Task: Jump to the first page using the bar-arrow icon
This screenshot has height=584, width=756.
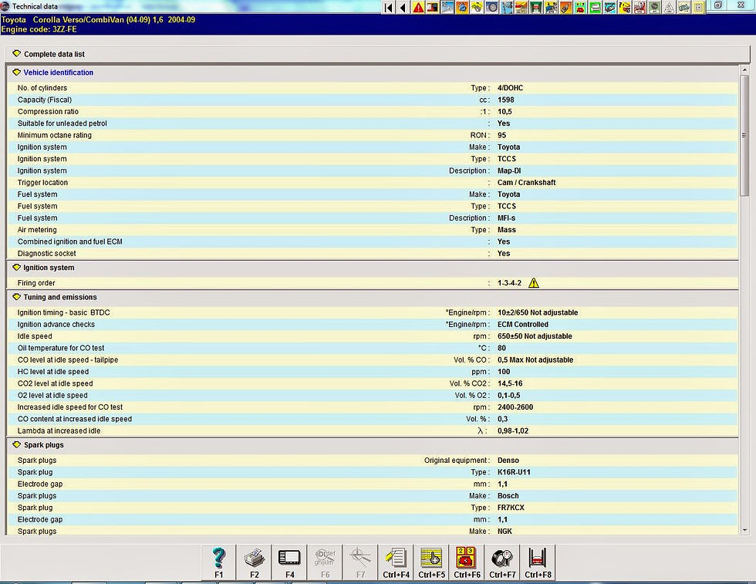Action: point(389,7)
